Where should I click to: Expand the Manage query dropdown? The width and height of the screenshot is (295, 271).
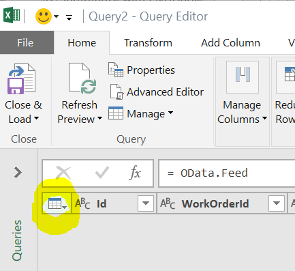point(141,113)
